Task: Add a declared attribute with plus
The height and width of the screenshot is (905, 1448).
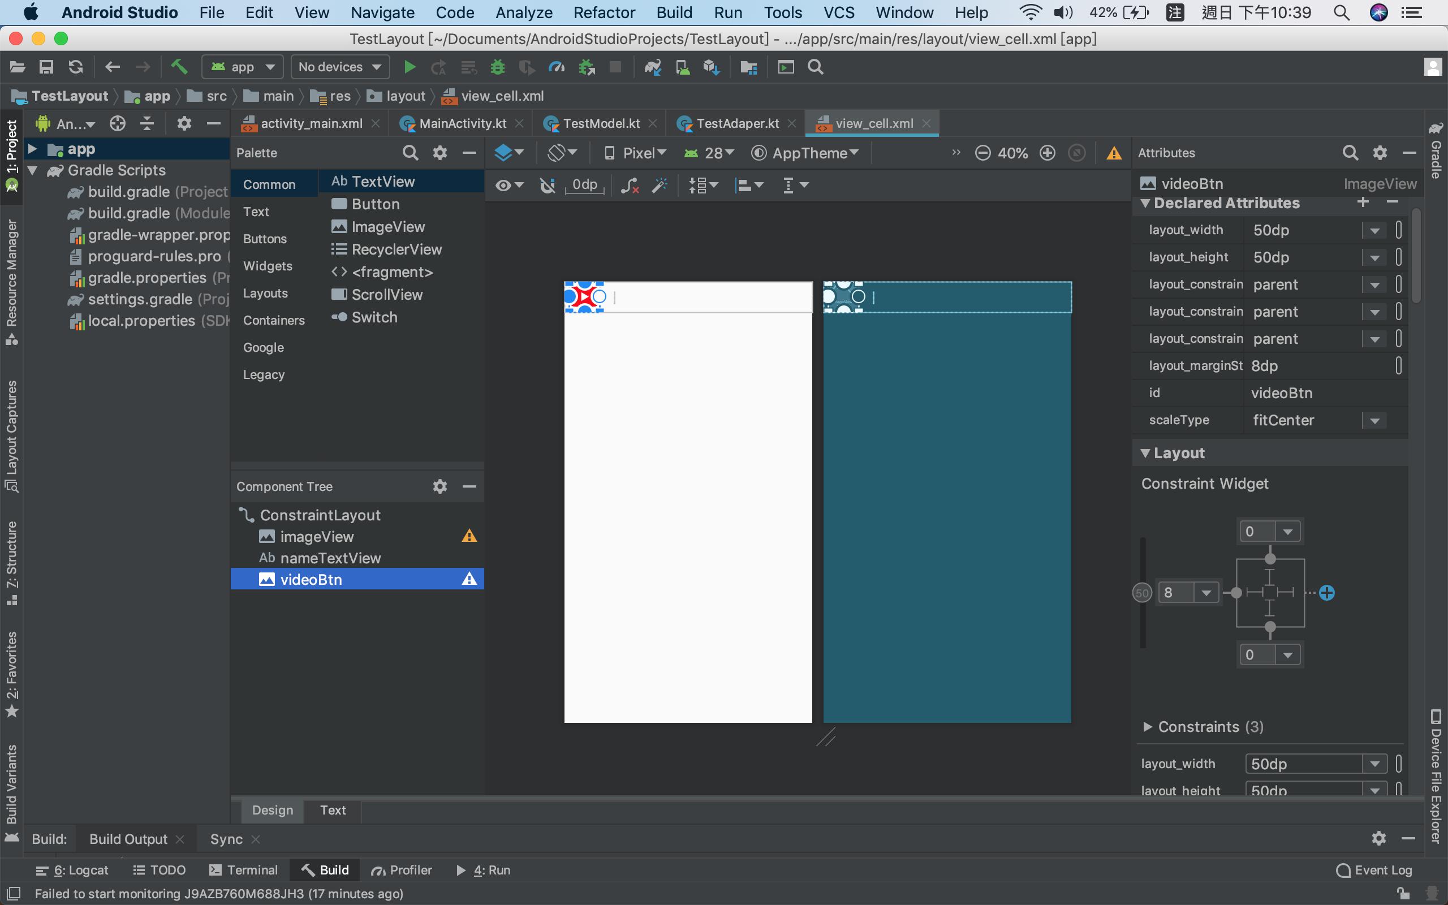Action: [1363, 202]
